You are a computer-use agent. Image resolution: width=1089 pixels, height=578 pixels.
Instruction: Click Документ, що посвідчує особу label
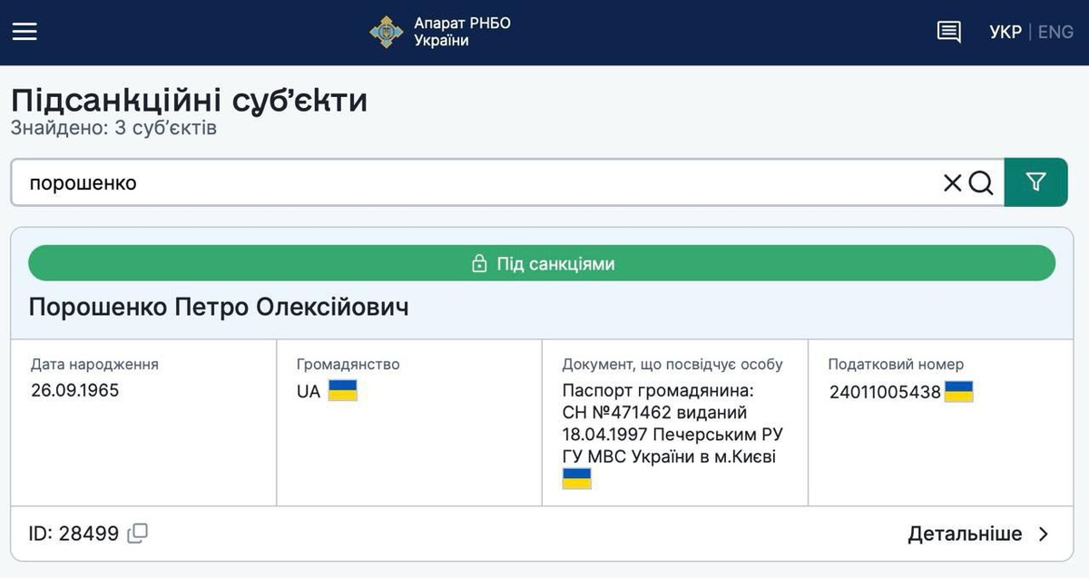(x=672, y=364)
